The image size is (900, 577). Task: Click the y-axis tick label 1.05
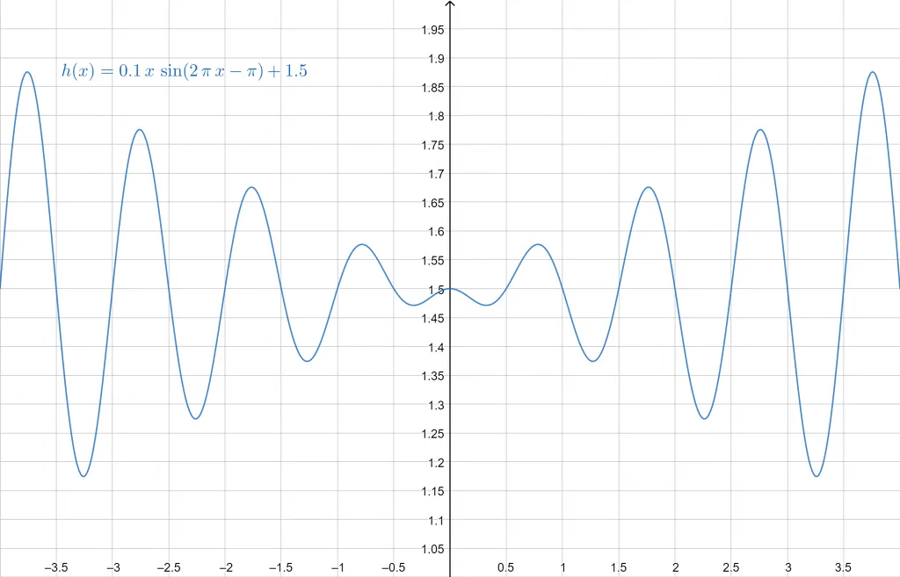(432, 550)
